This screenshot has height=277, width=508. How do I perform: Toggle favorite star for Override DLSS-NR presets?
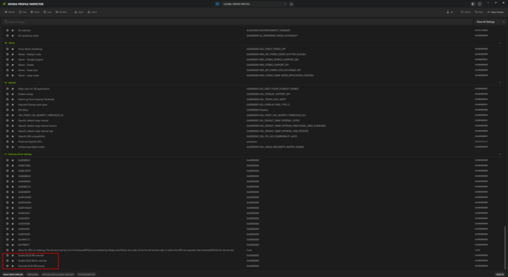tap(13, 266)
